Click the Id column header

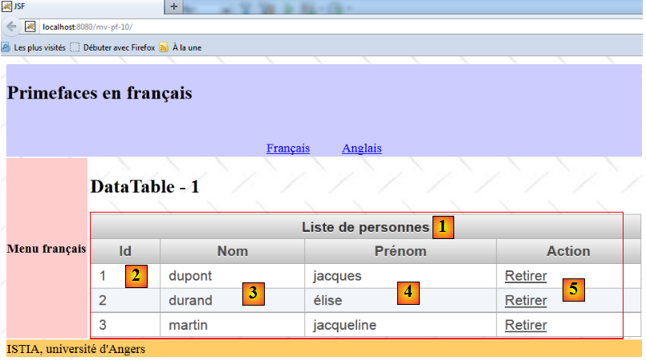coord(125,251)
